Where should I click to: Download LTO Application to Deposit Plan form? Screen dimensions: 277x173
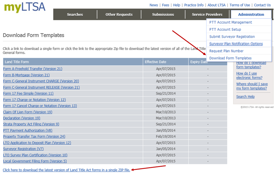click(x=37, y=143)
